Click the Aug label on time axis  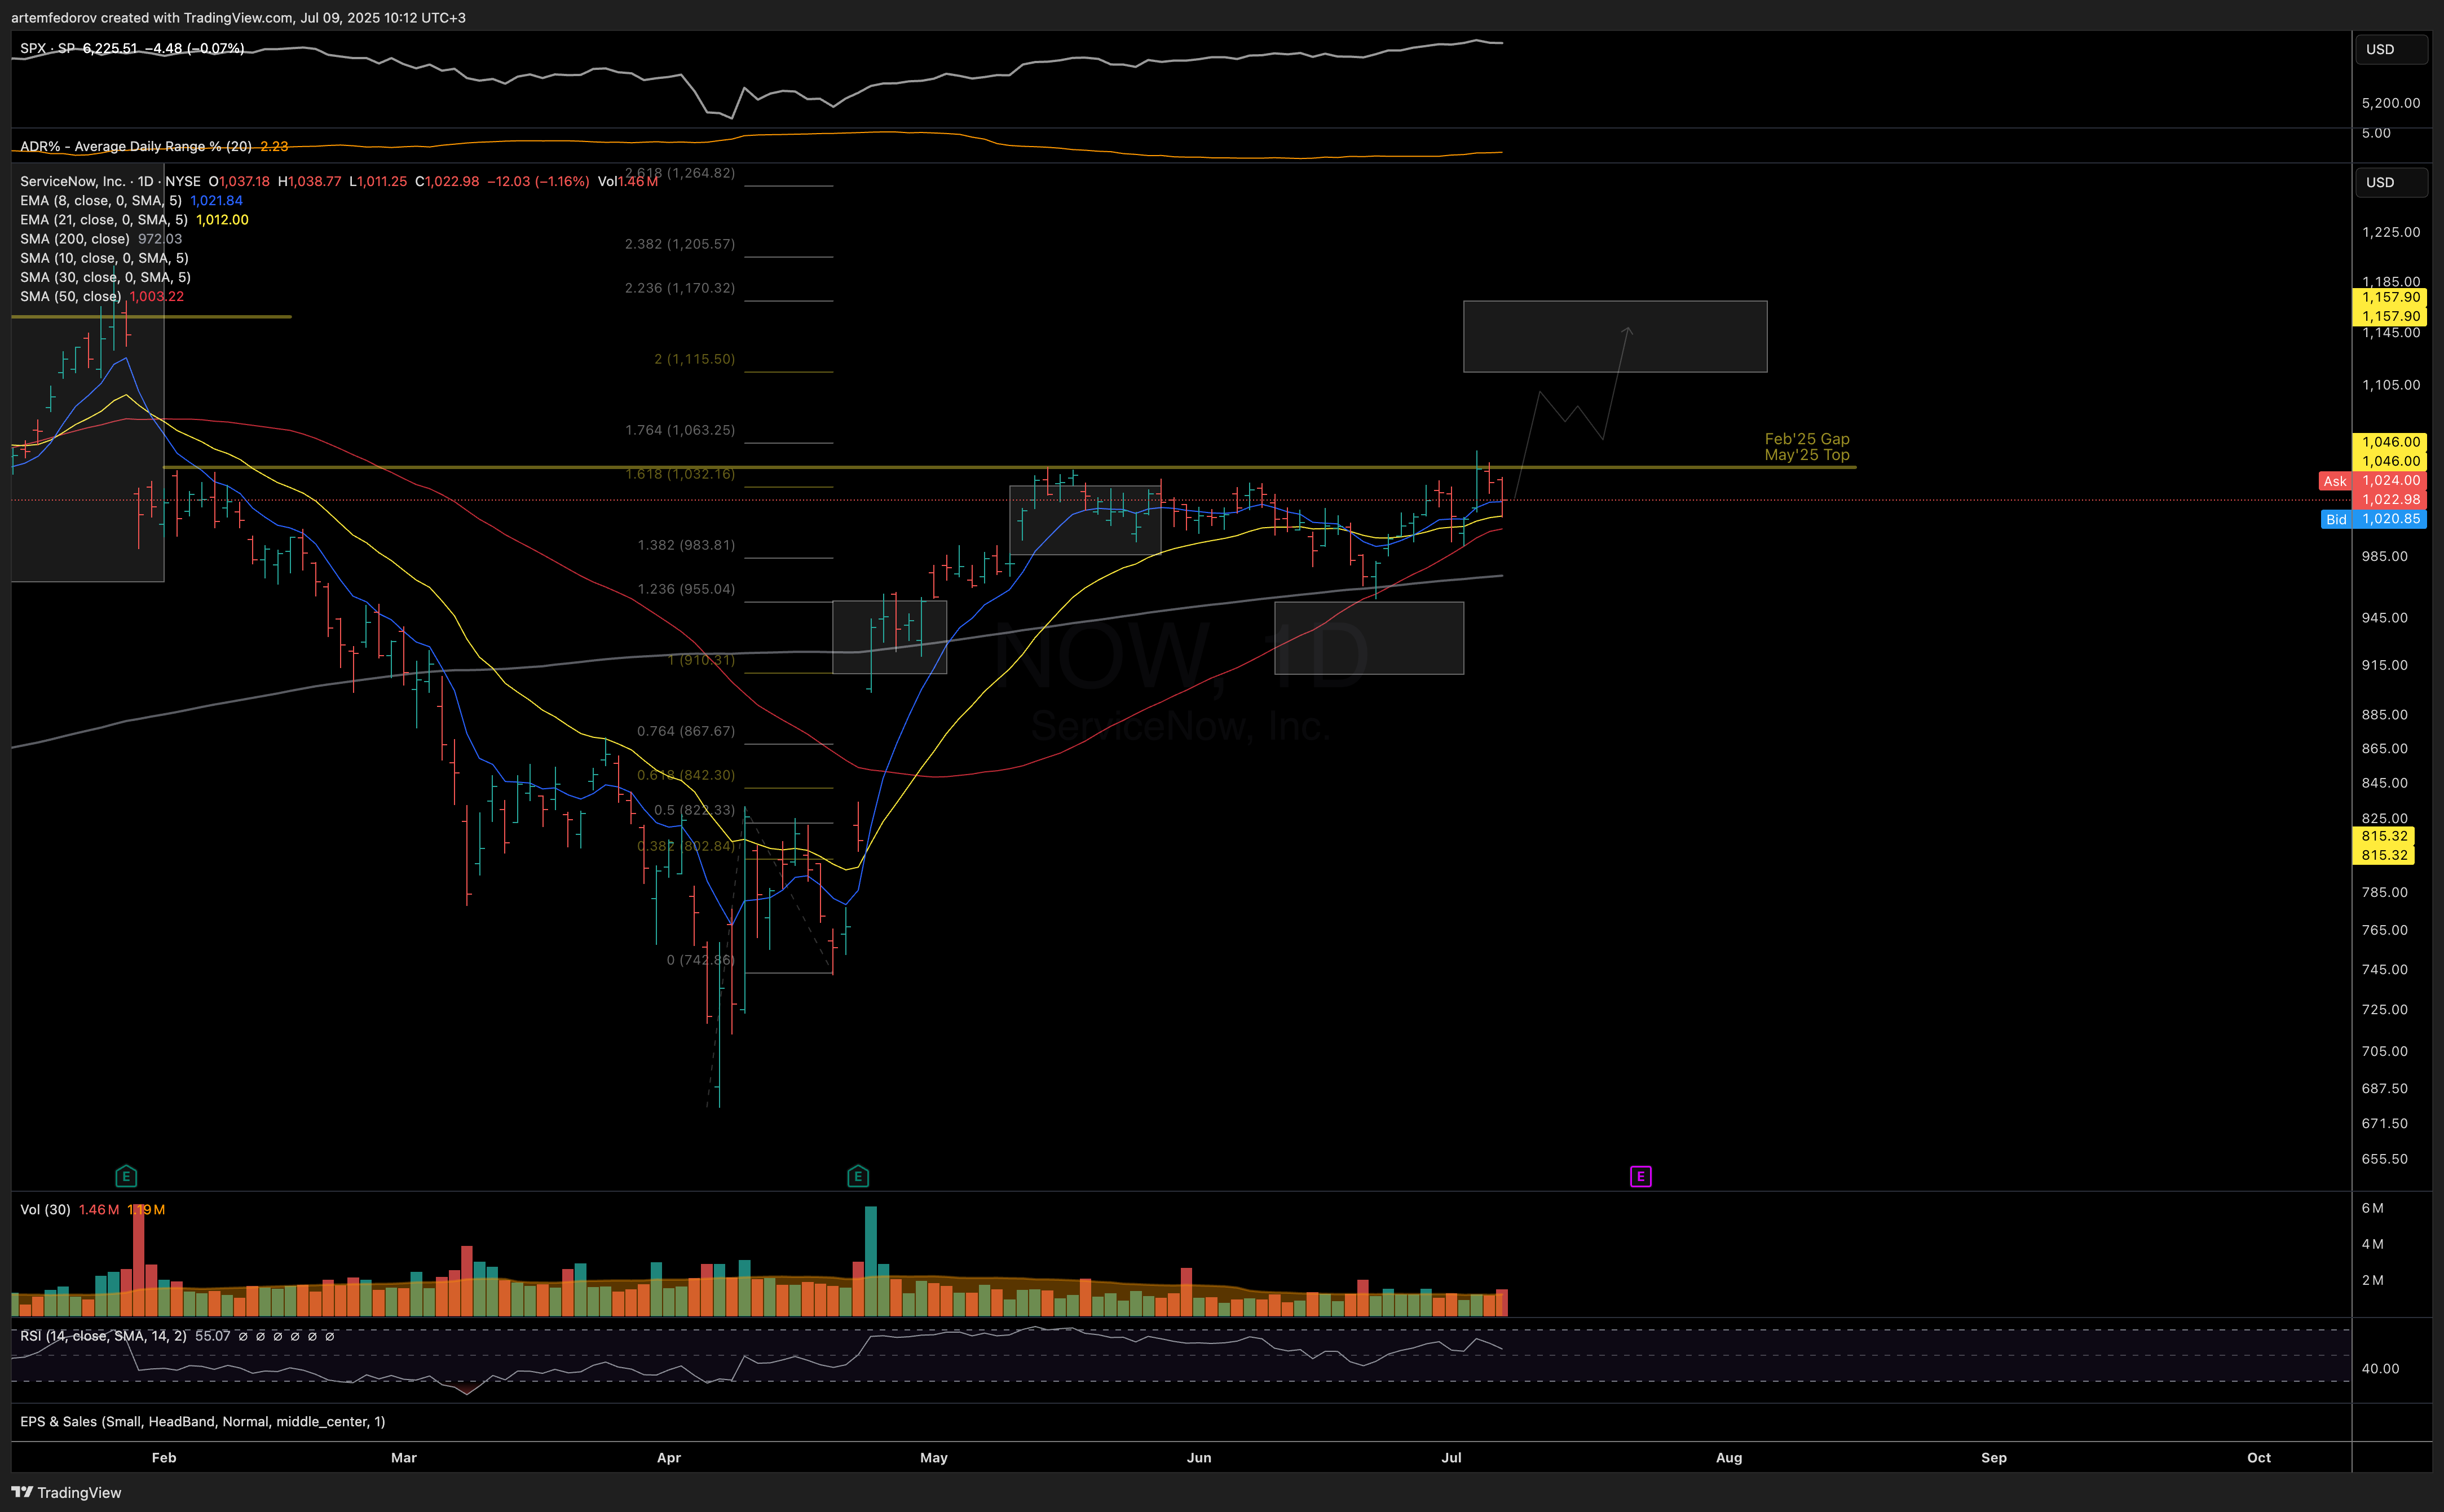(x=1729, y=1457)
